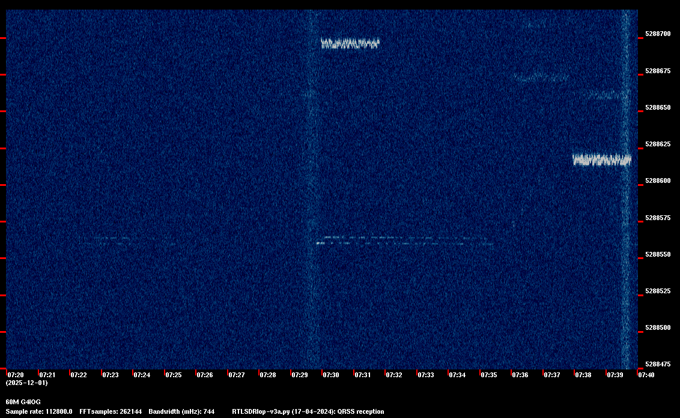
Task: Click the 07:34 time axis label
Action: point(457,375)
